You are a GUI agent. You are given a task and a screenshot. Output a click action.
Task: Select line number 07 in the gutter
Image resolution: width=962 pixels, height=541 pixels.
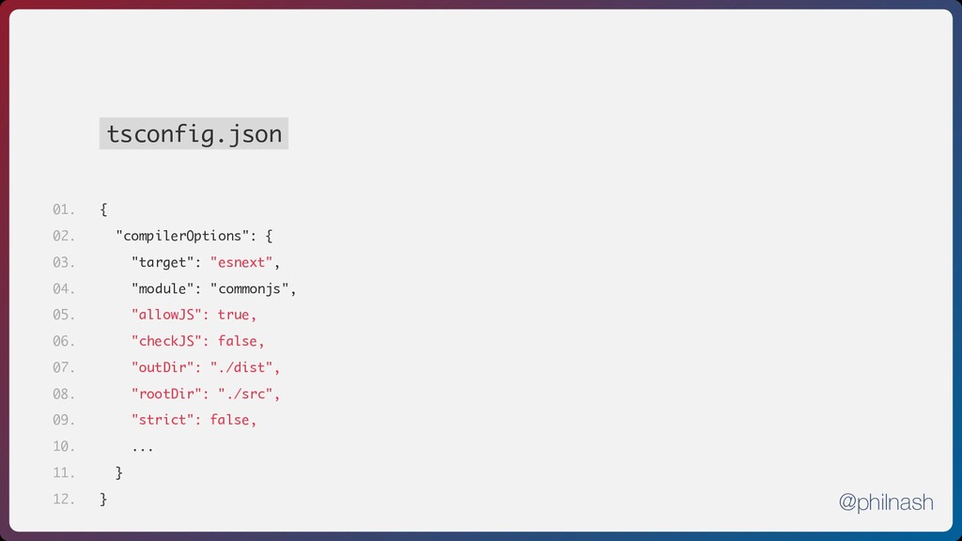click(64, 367)
